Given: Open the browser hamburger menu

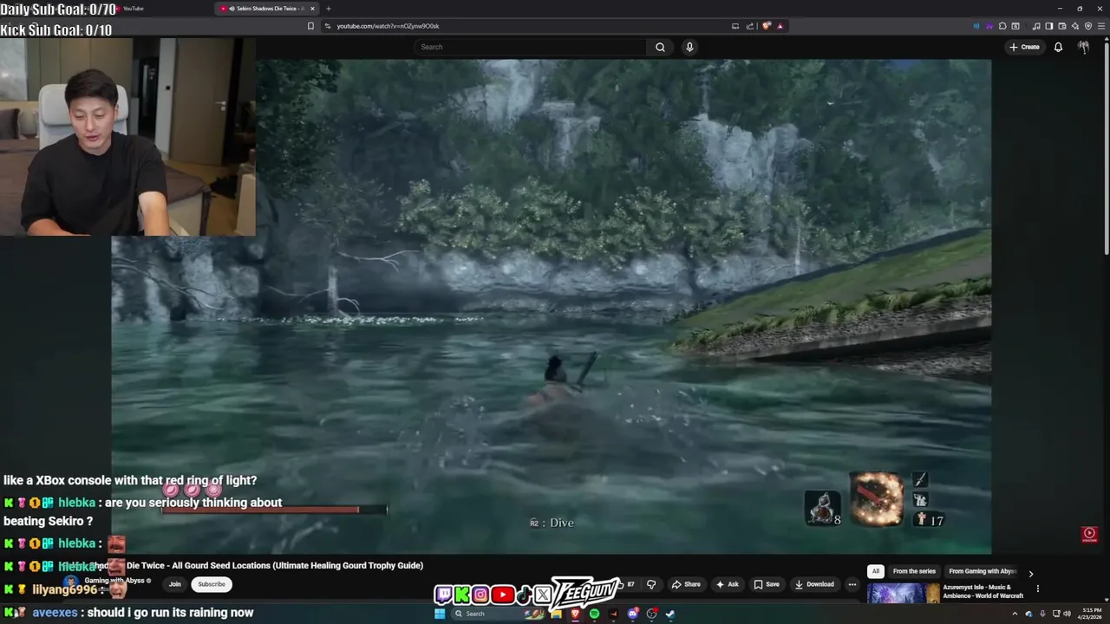Looking at the screenshot, I should [x=1101, y=26].
